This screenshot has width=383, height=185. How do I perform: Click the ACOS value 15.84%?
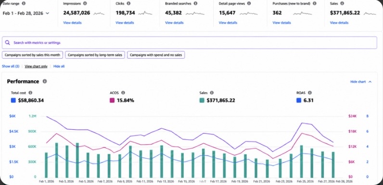(125, 100)
